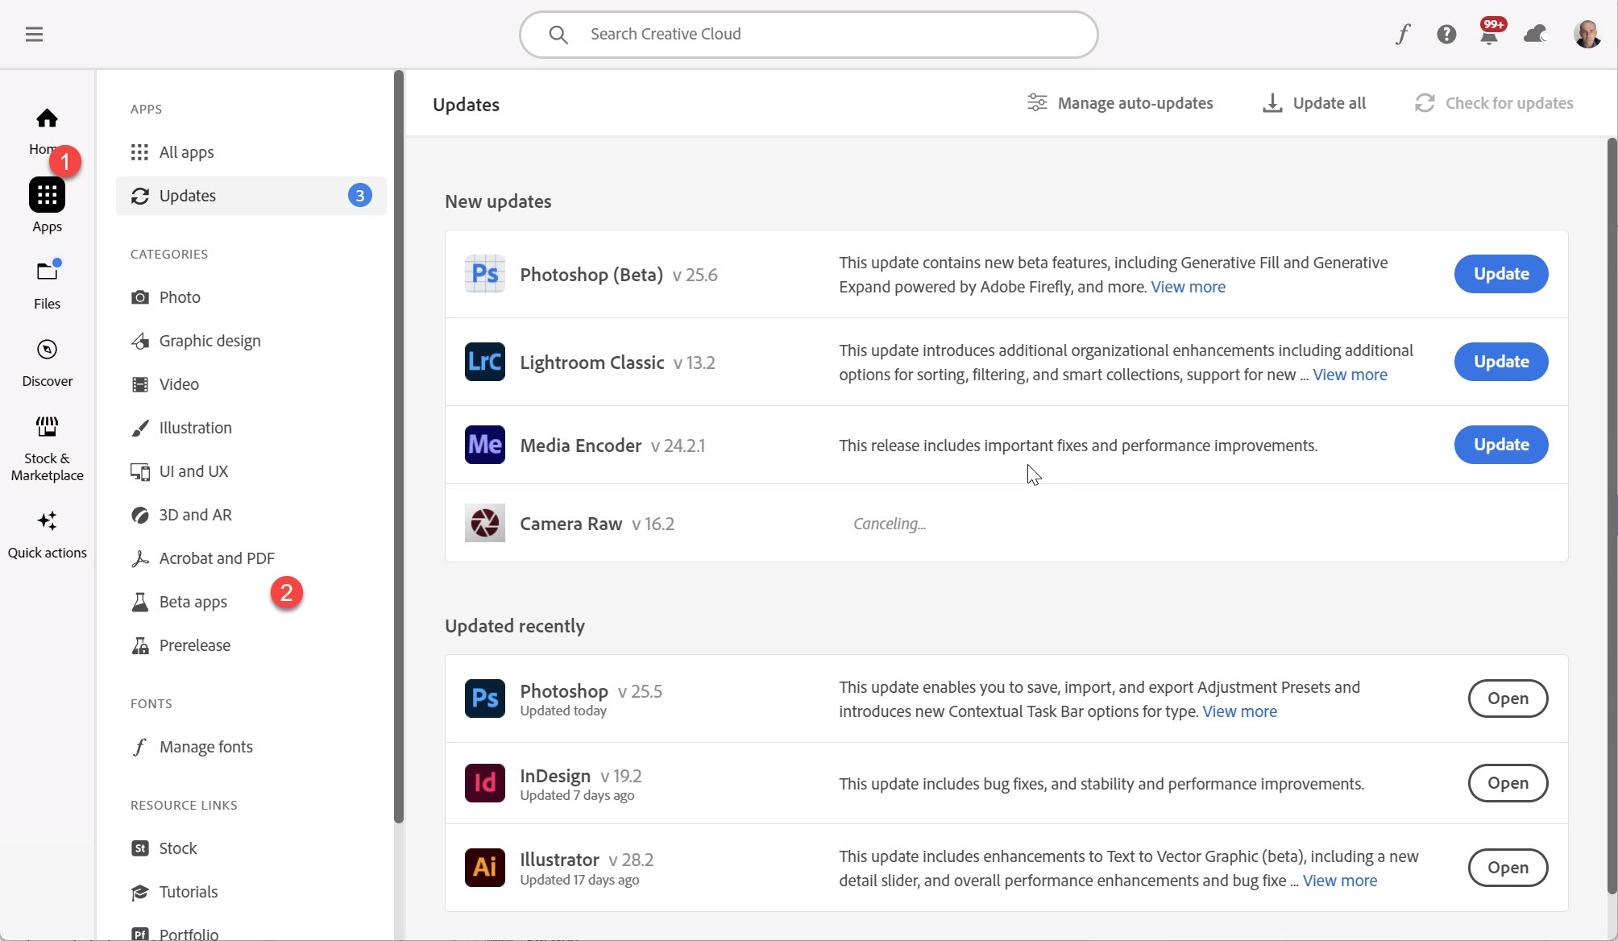Open Manage fonts in sidebar
This screenshot has height=941, width=1618.
point(205,747)
